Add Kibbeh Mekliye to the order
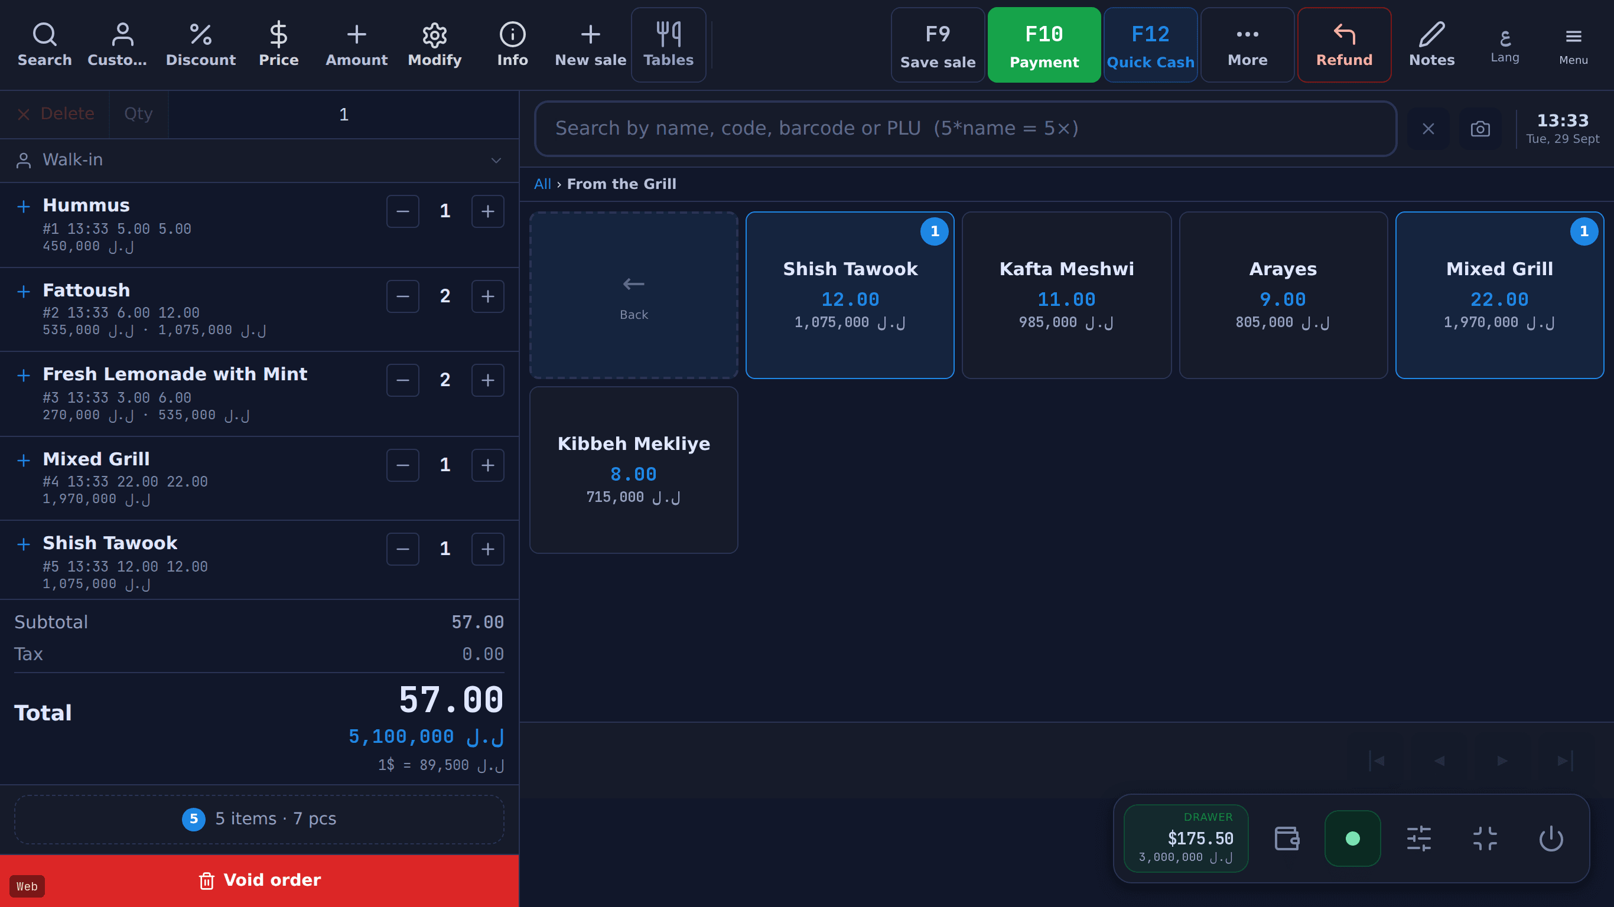This screenshot has width=1614, height=907. pos(633,470)
